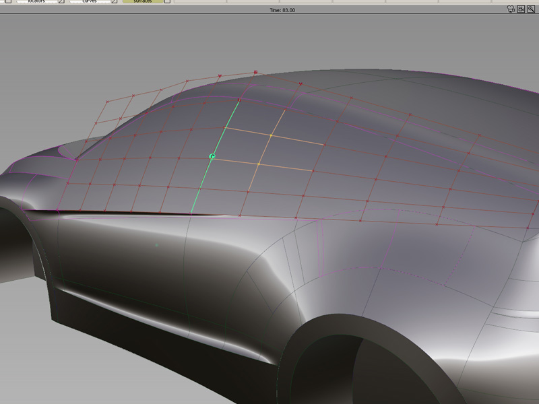Click the camera icon in the viewport title bar
This screenshot has width=539, height=404.
point(511,10)
